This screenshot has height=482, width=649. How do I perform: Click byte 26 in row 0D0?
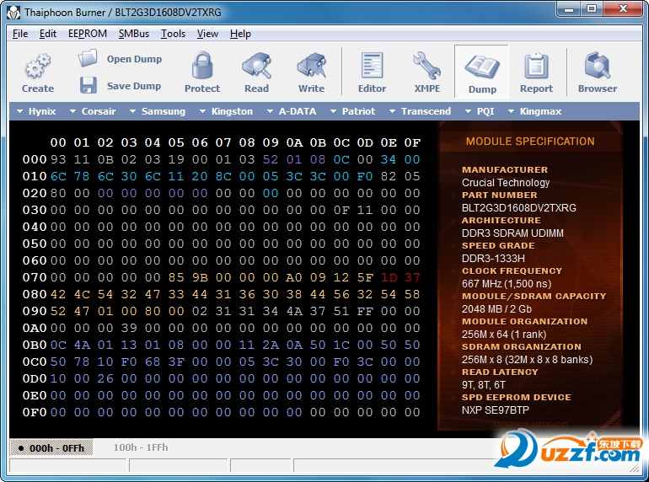[x=105, y=378]
